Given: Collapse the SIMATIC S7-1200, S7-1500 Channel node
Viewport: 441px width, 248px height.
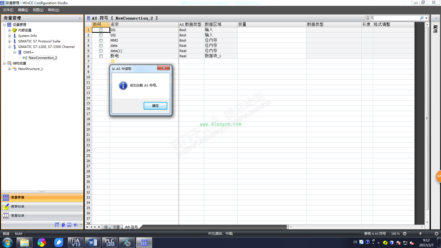Looking at the screenshot, I should click(x=9, y=47).
